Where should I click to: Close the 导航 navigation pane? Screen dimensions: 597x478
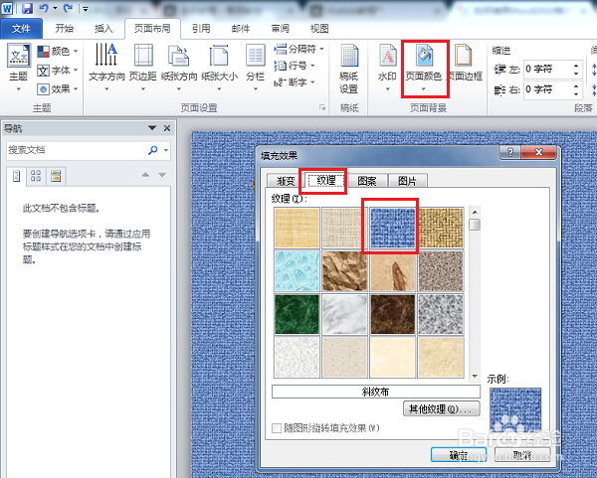tap(167, 128)
